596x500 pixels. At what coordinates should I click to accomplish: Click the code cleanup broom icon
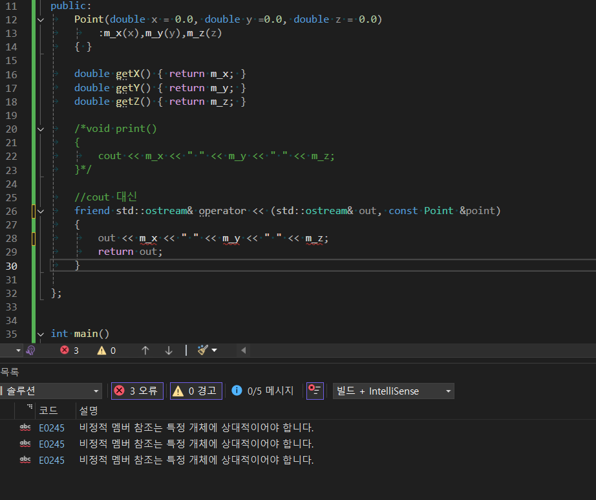203,350
